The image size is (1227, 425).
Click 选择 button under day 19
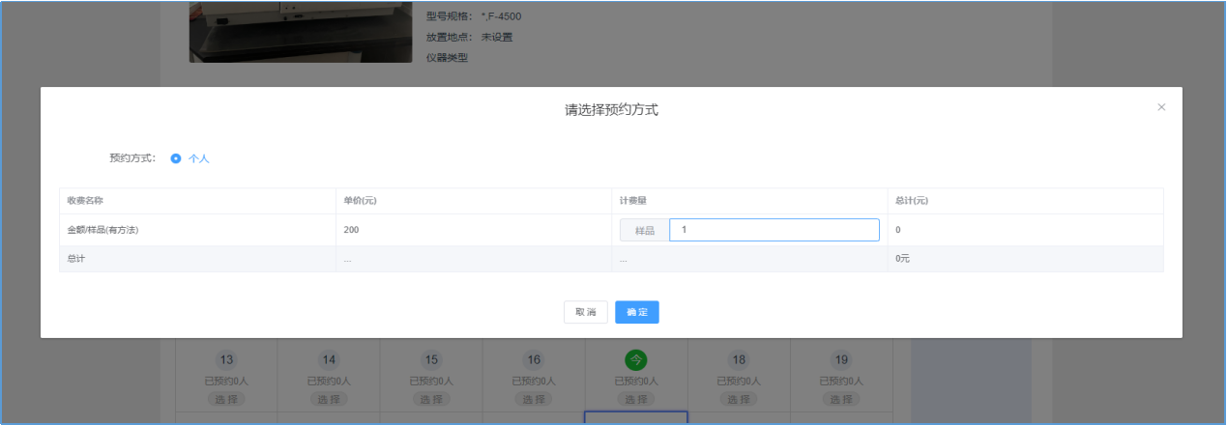pyautogui.click(x=841, y=399)
